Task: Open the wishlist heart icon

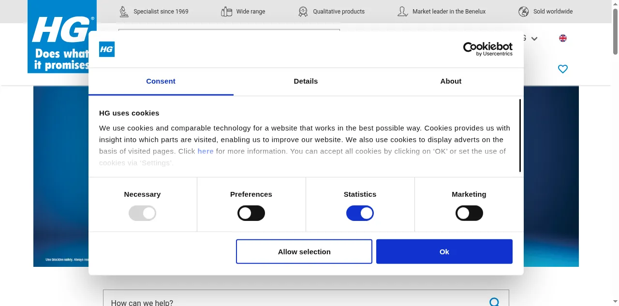Action: [563, 69]
